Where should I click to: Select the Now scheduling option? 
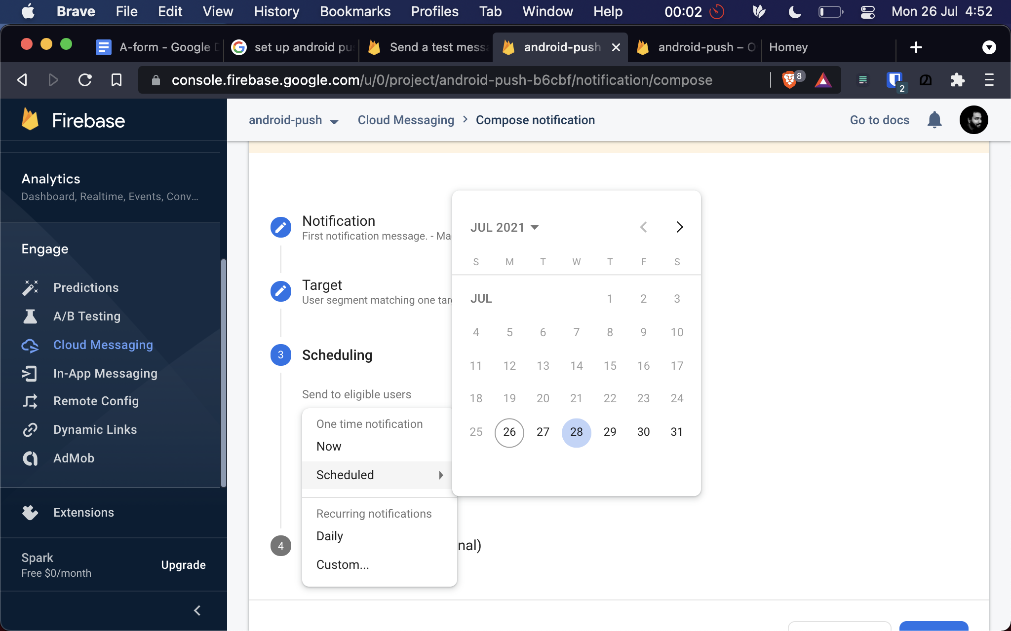coord(328,446)
